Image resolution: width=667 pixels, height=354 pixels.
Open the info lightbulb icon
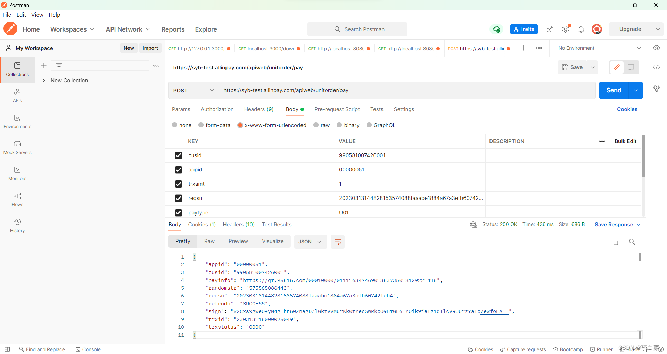coord(657,88)
